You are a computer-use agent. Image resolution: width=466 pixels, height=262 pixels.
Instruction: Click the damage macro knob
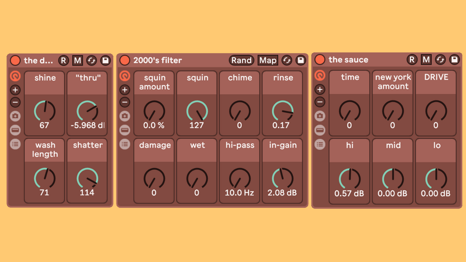click(154, 179)
